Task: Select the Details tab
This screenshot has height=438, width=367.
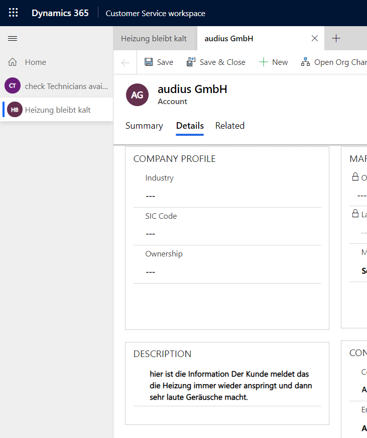Action: click(190, 126)
